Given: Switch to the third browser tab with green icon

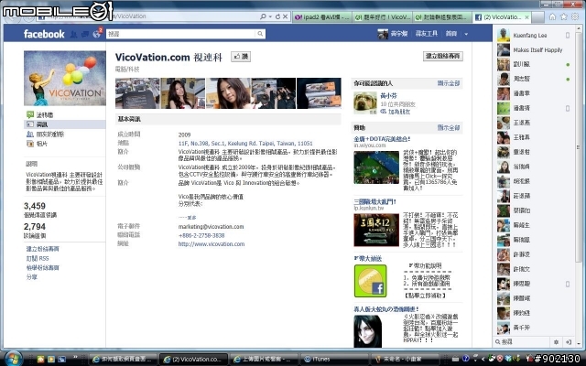Looking at the screenshot, I should coord(442,16).
